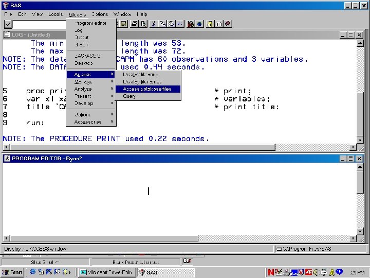
Task: Click the table grid toolbar icon
Action: (219, 24)
